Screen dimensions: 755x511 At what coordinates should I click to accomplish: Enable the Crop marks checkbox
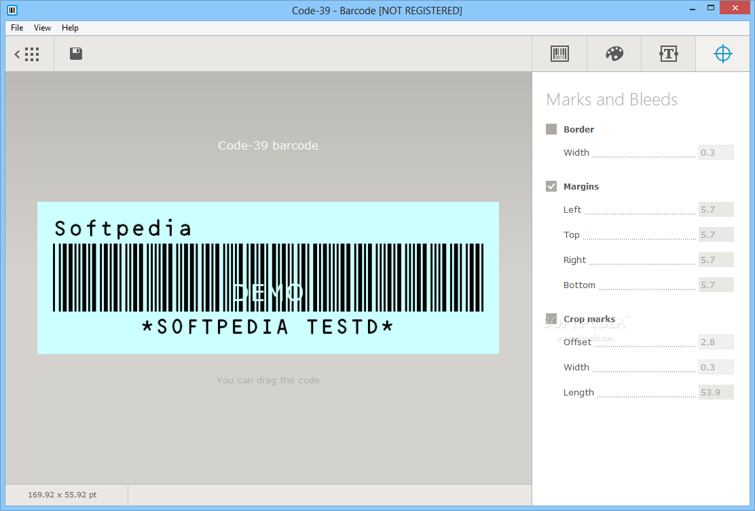click(551, 319)
